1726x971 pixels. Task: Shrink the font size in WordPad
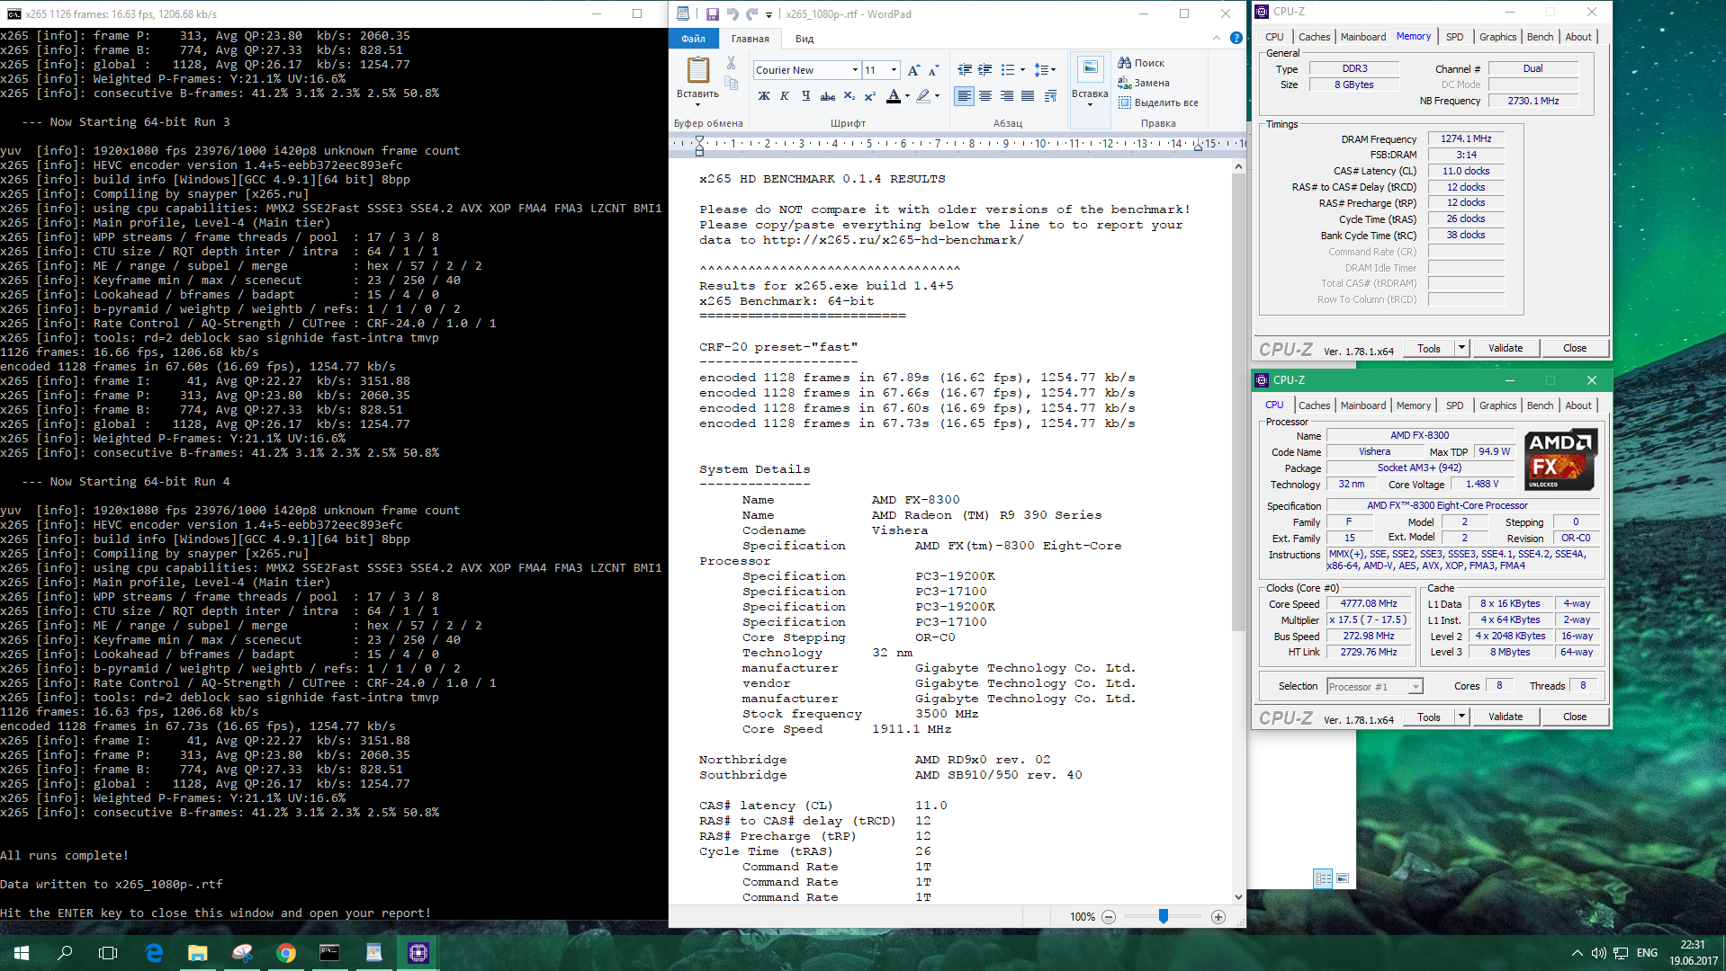(933, 70)
